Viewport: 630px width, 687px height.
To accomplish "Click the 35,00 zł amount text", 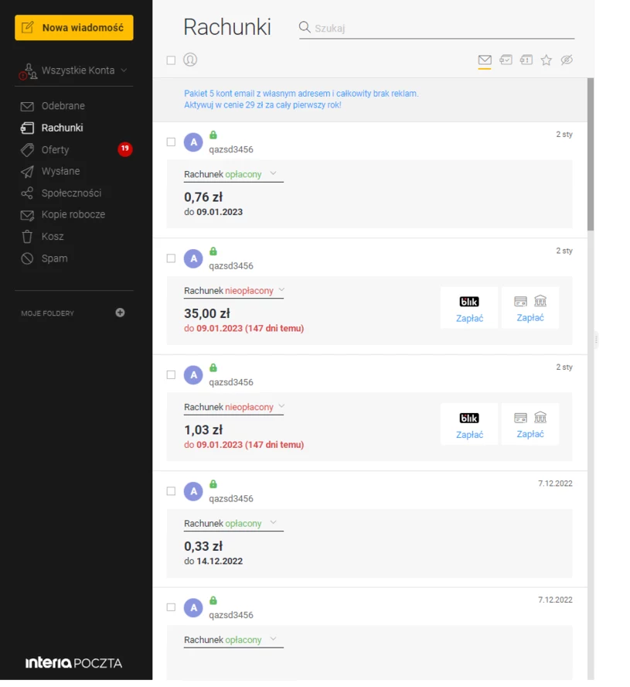I will click(206, 313).
